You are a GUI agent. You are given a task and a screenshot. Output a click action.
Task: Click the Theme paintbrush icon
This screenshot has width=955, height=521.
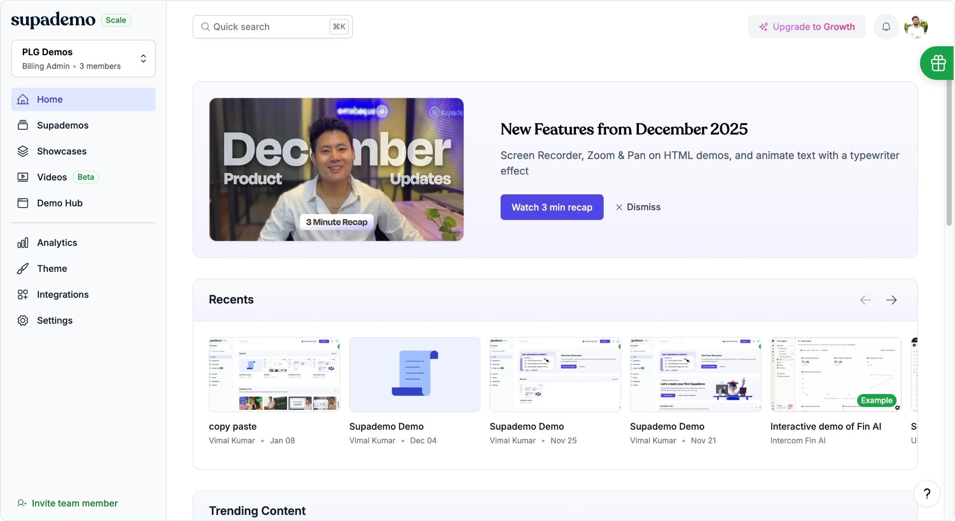point(23,269)
